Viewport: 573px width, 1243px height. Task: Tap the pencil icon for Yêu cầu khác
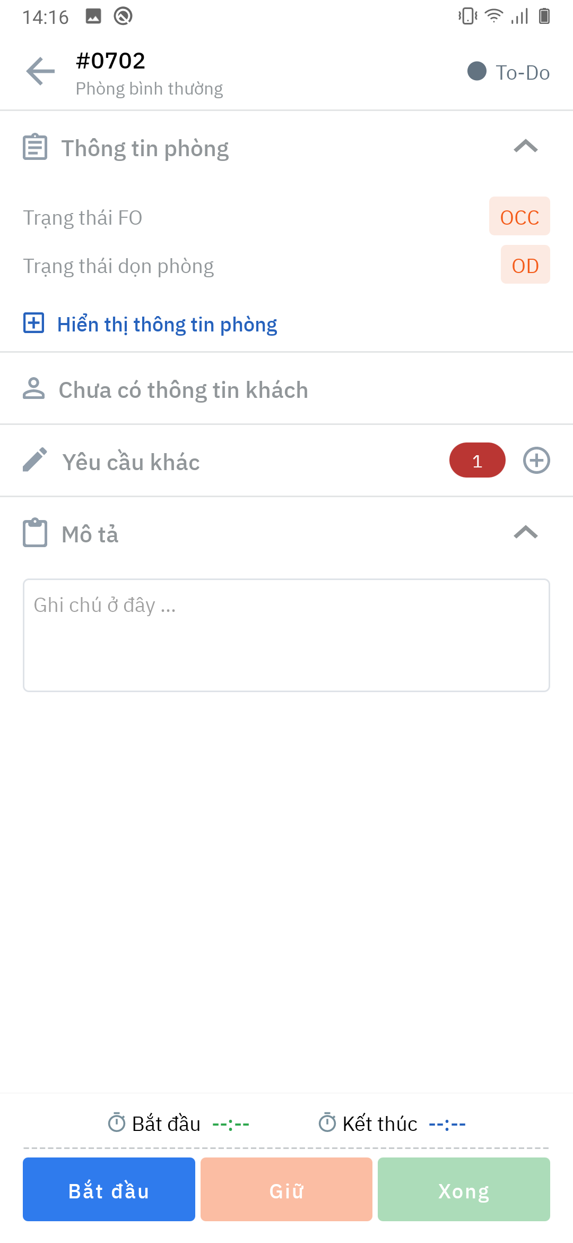(x=35, y=460)
